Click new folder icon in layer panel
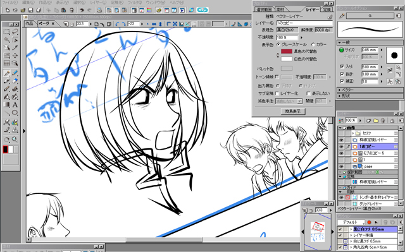The height and width of the screenshot is (252, 405). click(376, 121)
